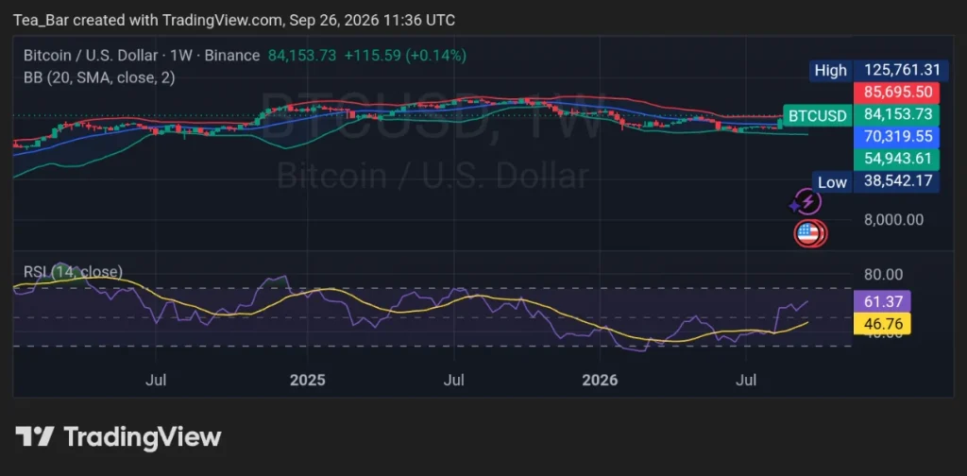
Task: Click the 8,000.00 price axis label
Action: [893, 219]
